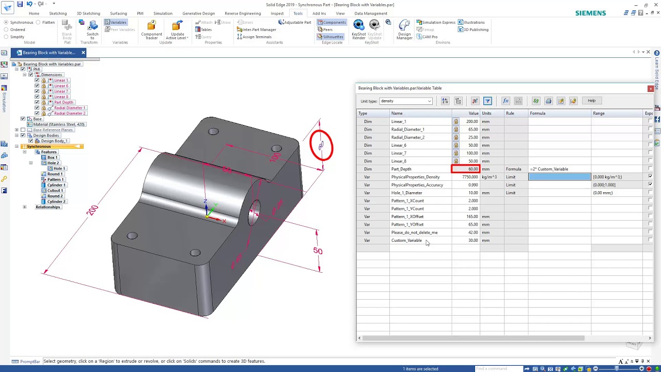The height and width of the screenshot is (372, 661).
Task: Click the lock icon in the Linear_1 row
Action: tap(455, 121)
